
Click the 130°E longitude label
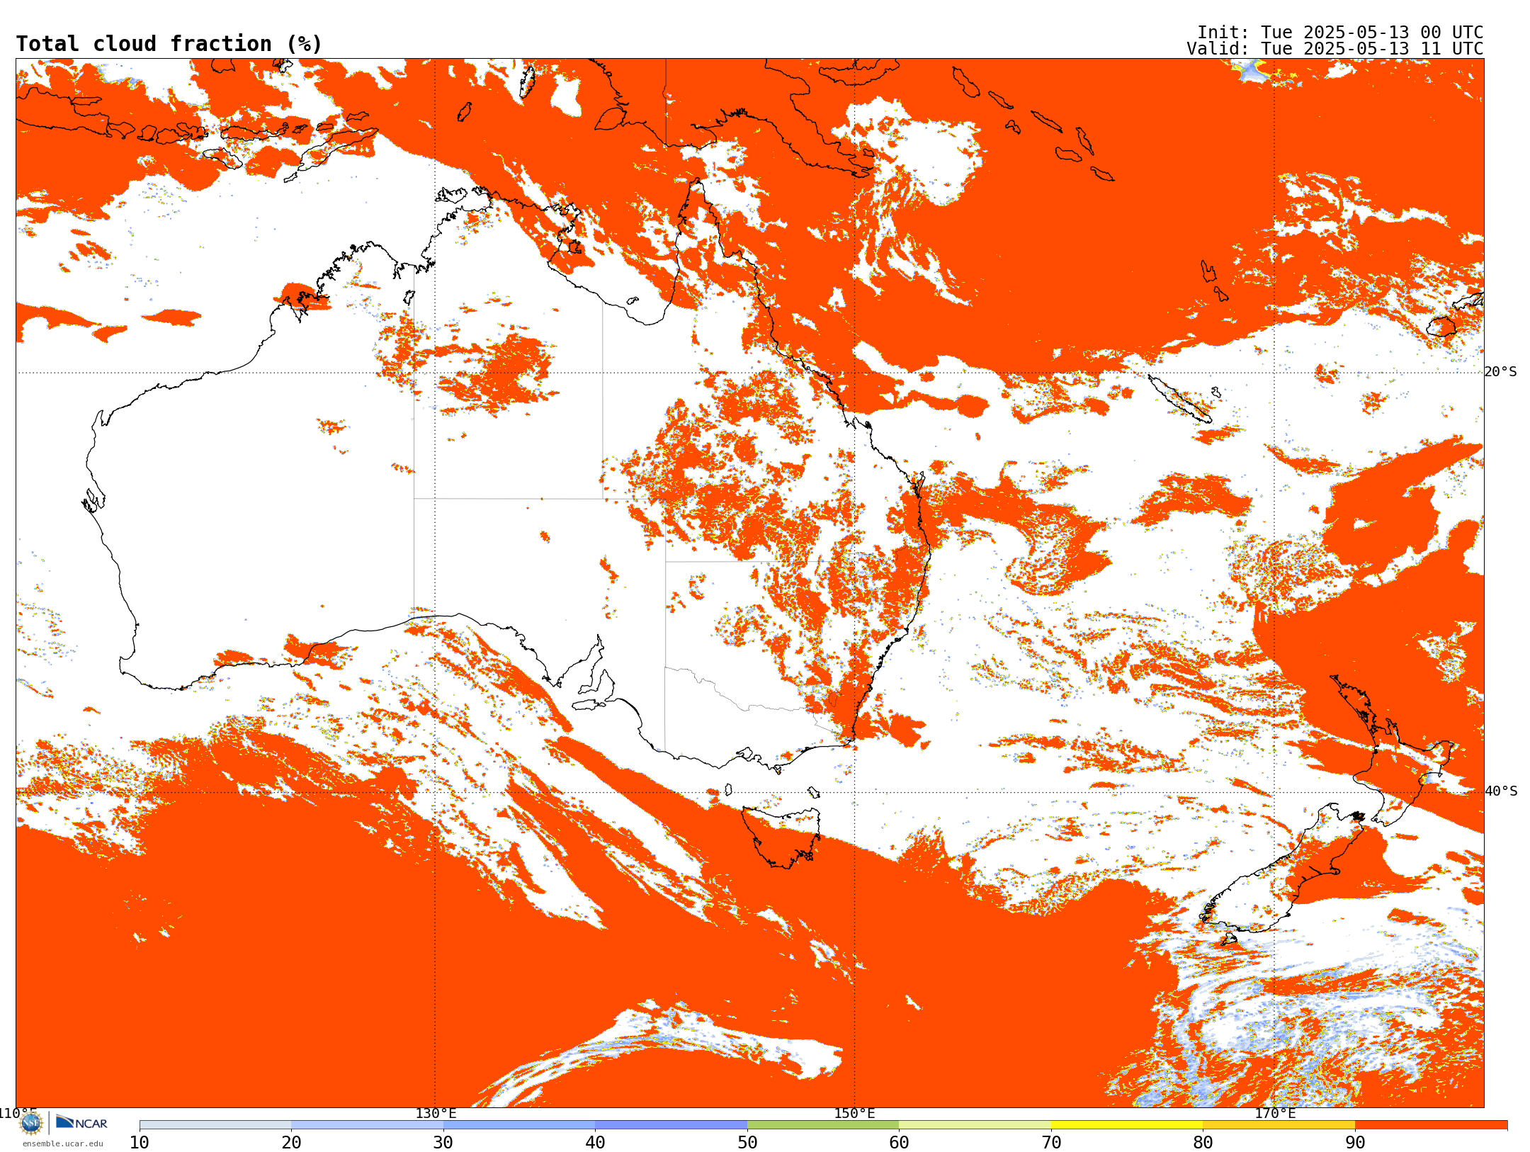436,1113
